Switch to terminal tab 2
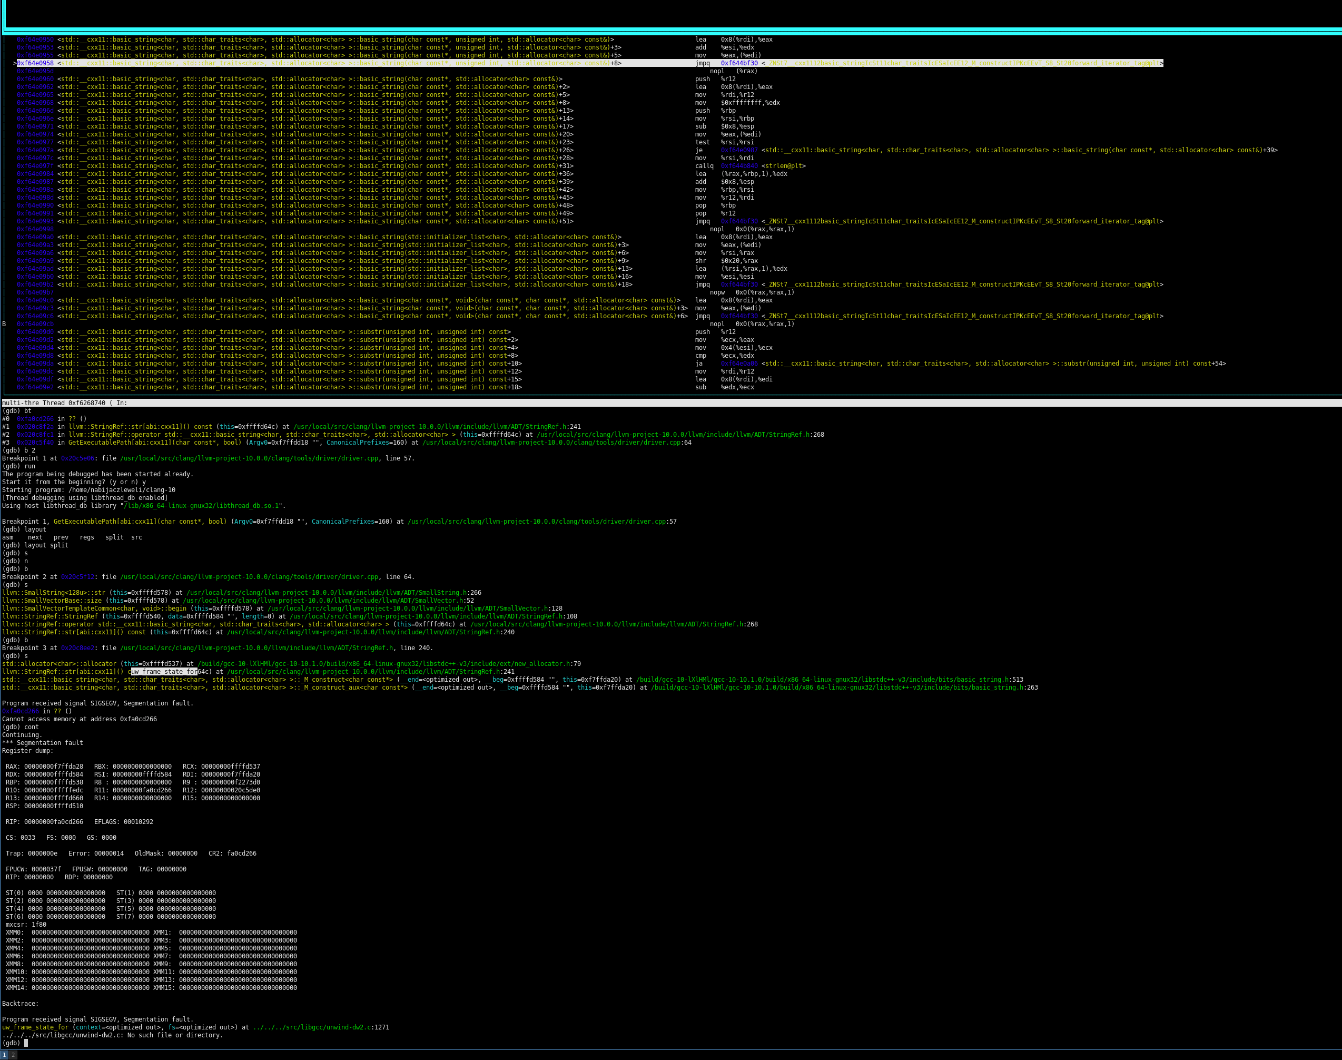The width and height of the screenshot is (1342, 1060). click(13, 1055)
